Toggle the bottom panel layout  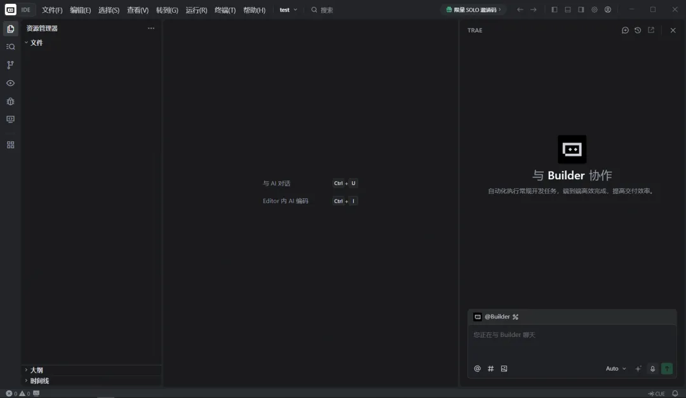click(567, 10)
